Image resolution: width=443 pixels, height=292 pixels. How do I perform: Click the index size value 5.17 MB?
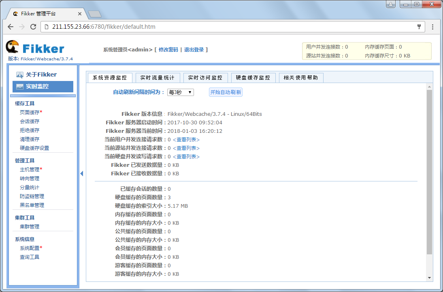click(x=178, y=206)
